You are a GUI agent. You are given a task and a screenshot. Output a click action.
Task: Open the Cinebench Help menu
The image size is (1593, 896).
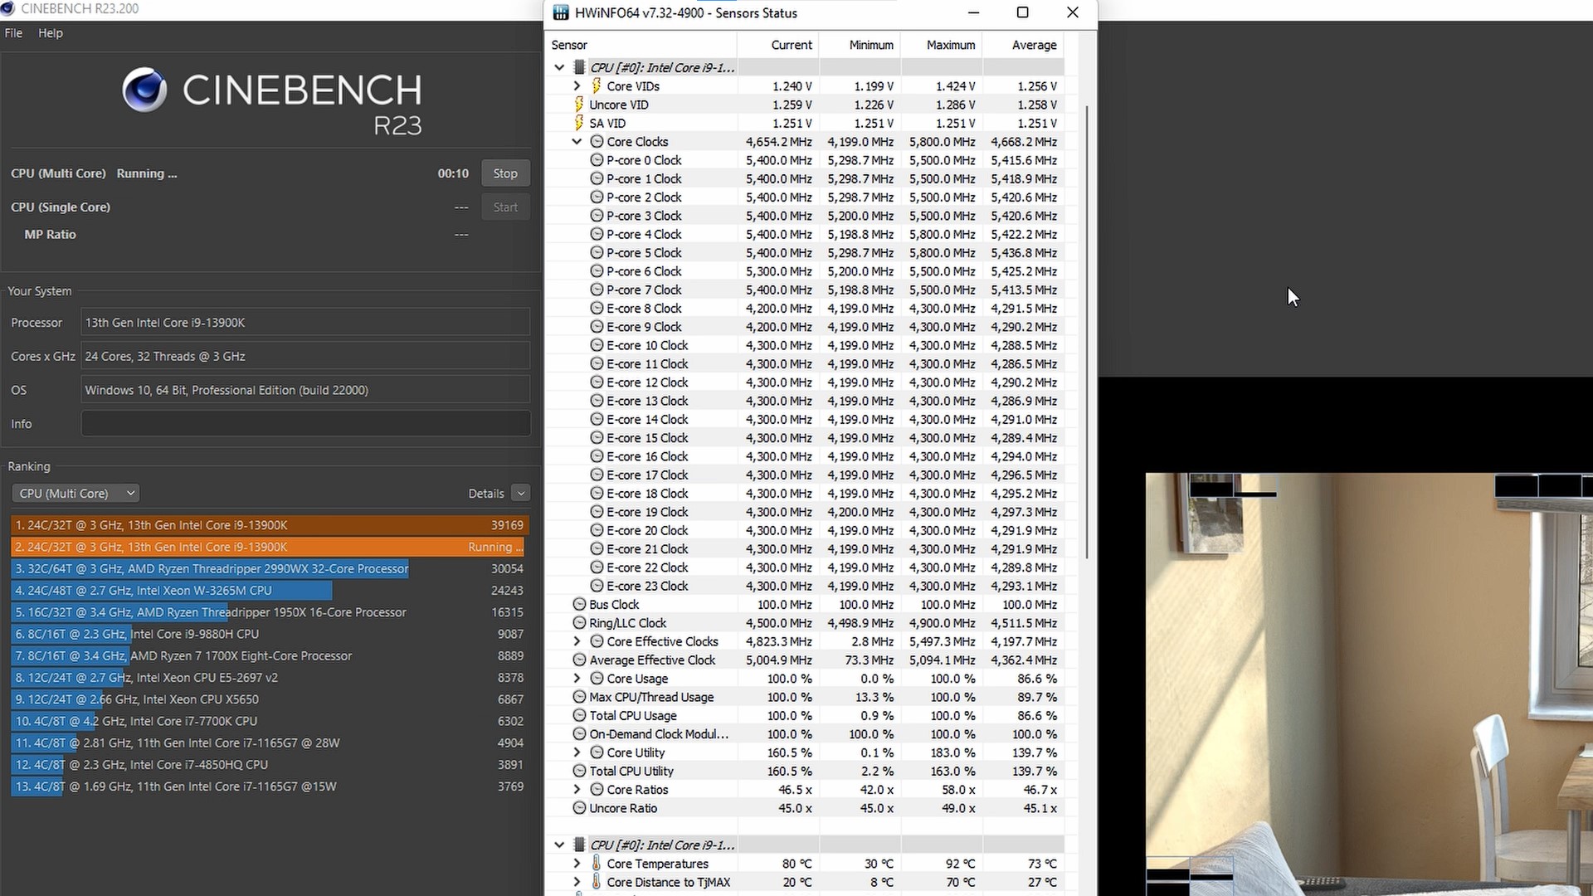tap(51, 33)
